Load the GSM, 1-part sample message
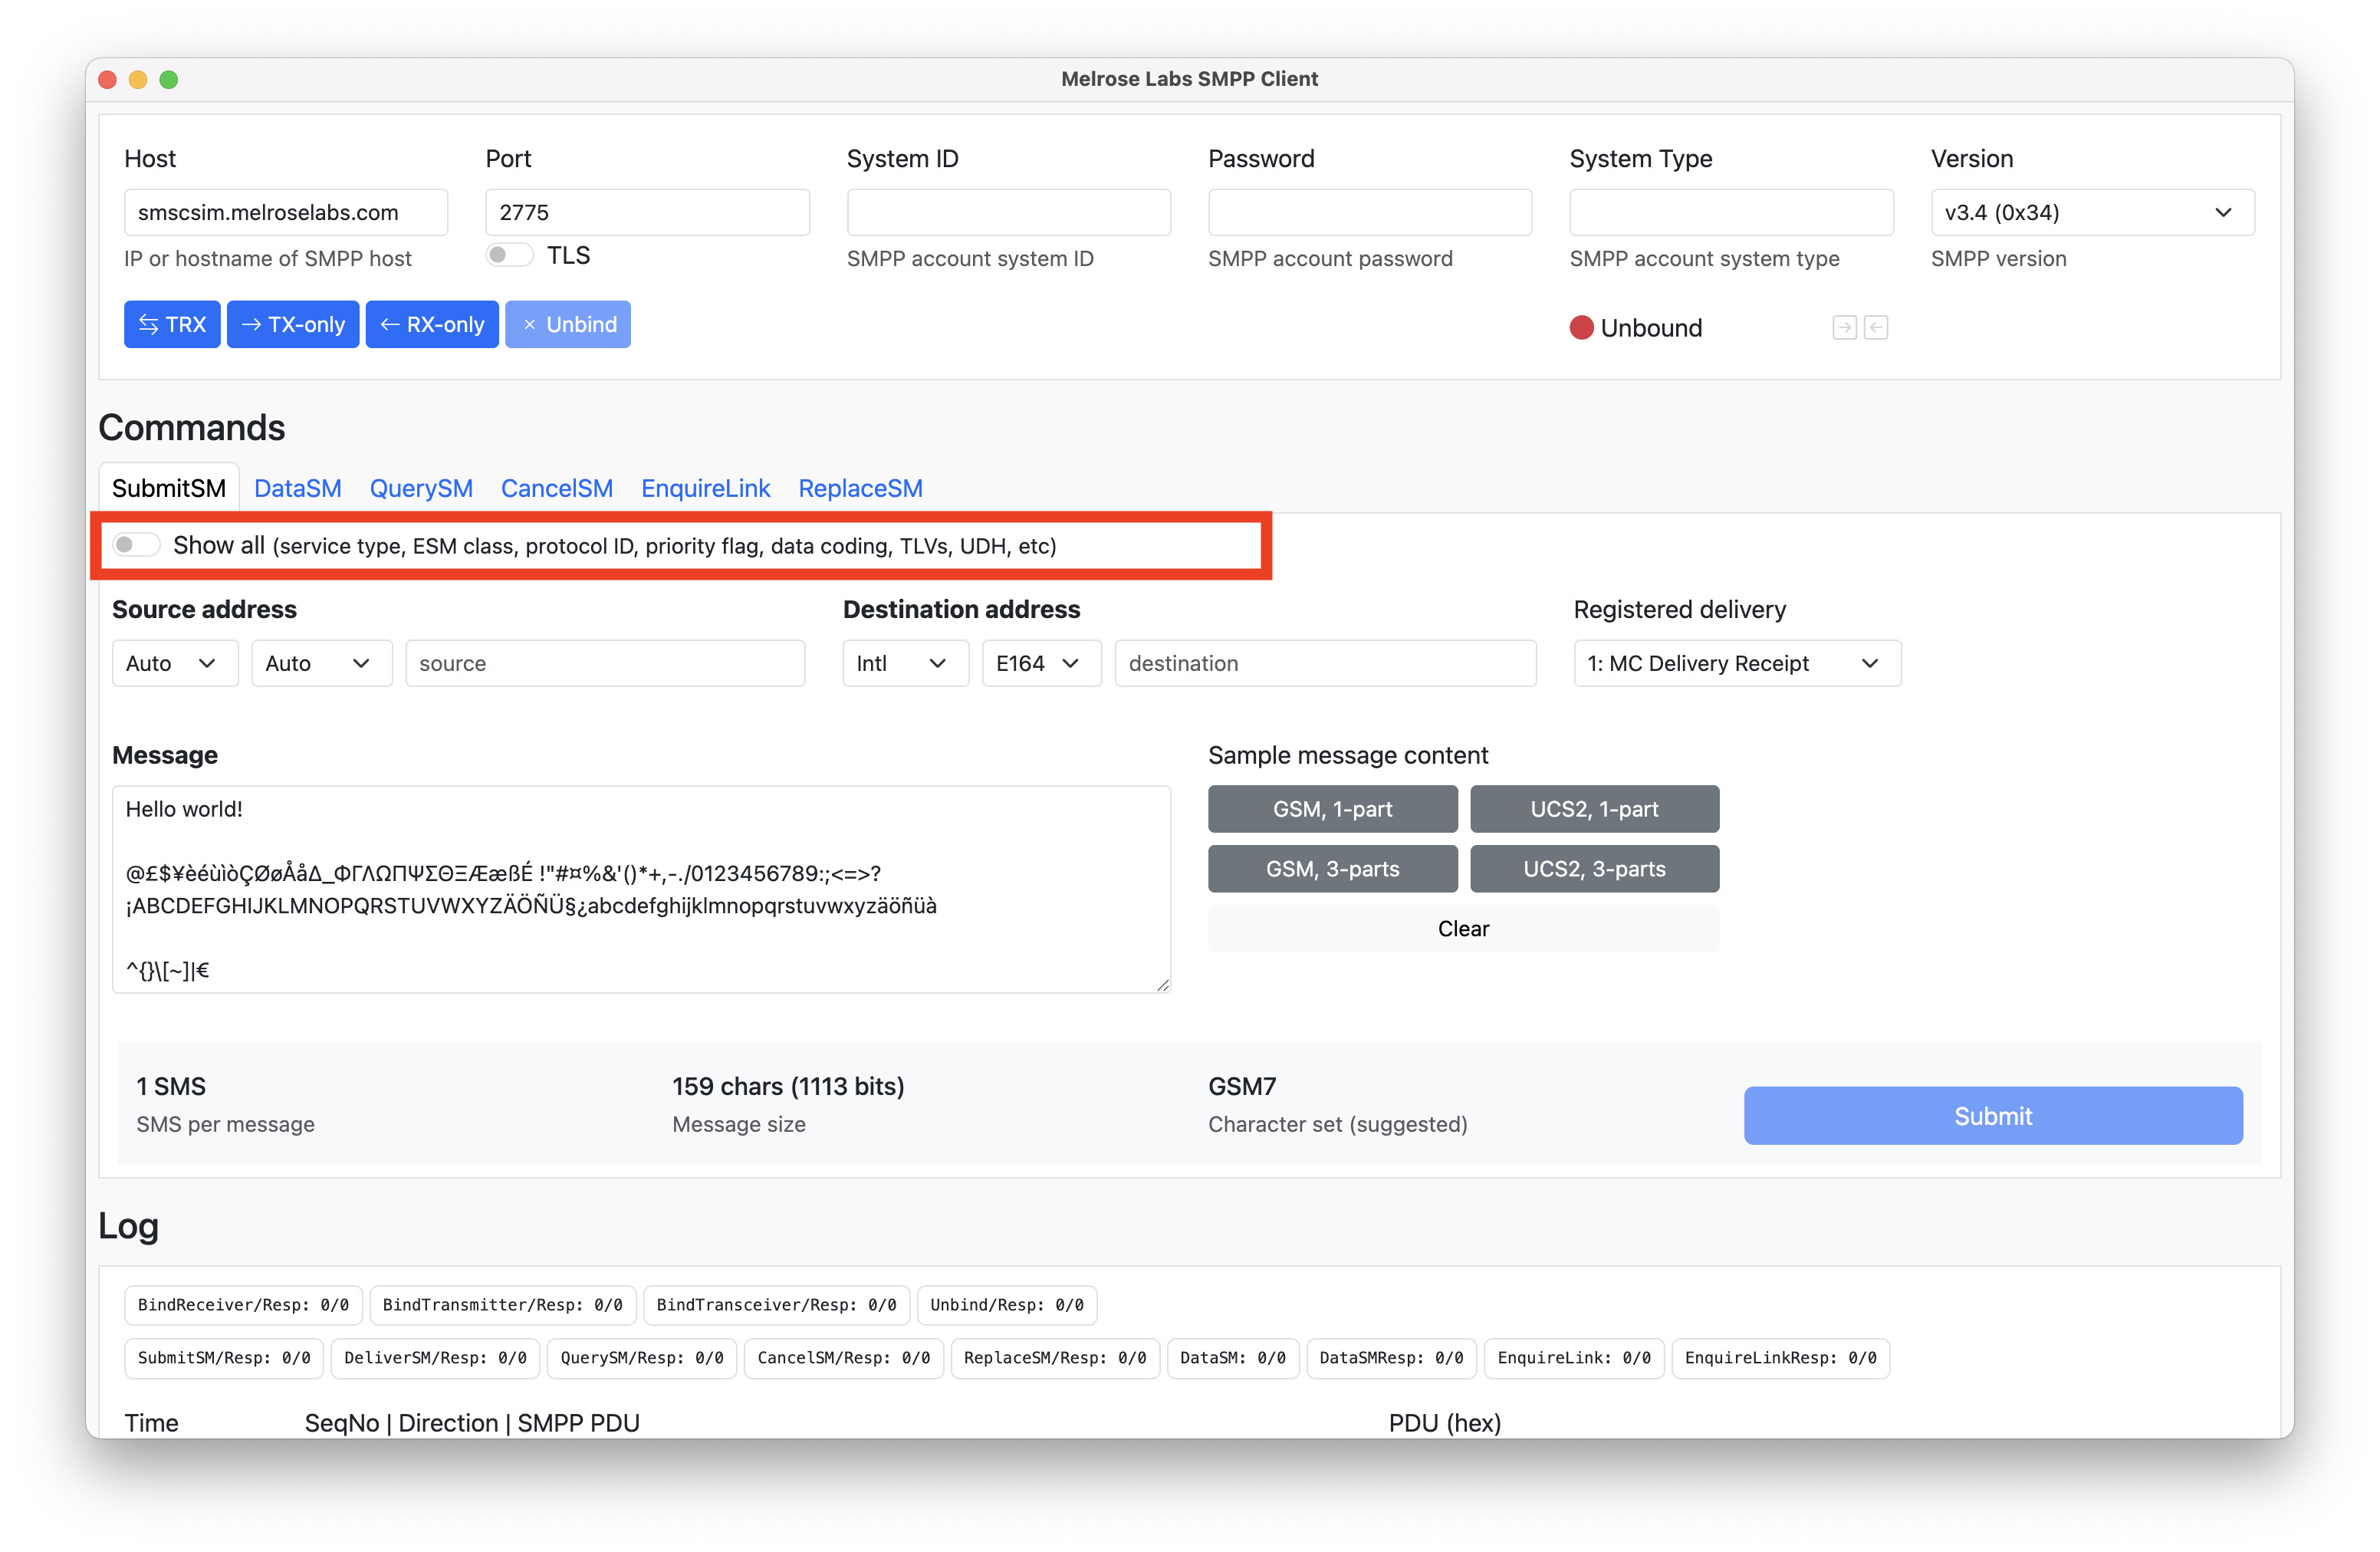This screenshot has height=1552, width=2380. [x=1332, y=808]
